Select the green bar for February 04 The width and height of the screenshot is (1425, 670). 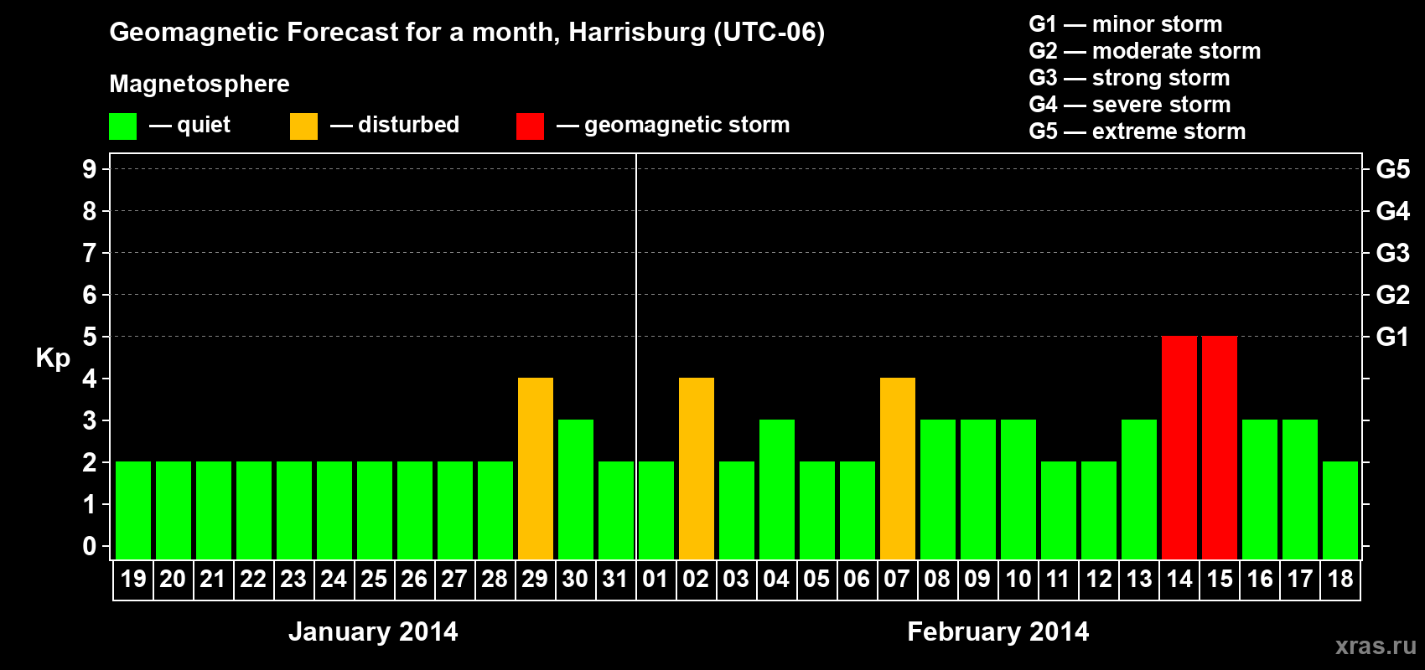pos(777,489)
